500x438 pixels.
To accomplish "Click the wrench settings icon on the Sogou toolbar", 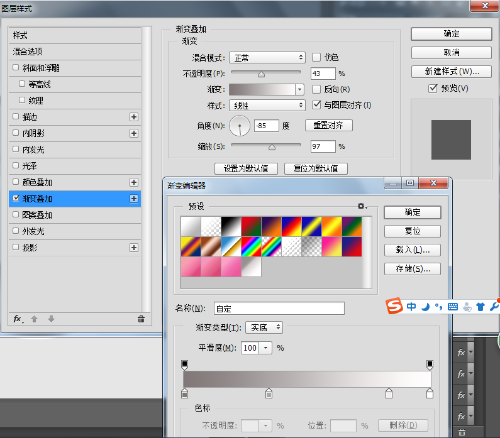I will tap(494, 307).
